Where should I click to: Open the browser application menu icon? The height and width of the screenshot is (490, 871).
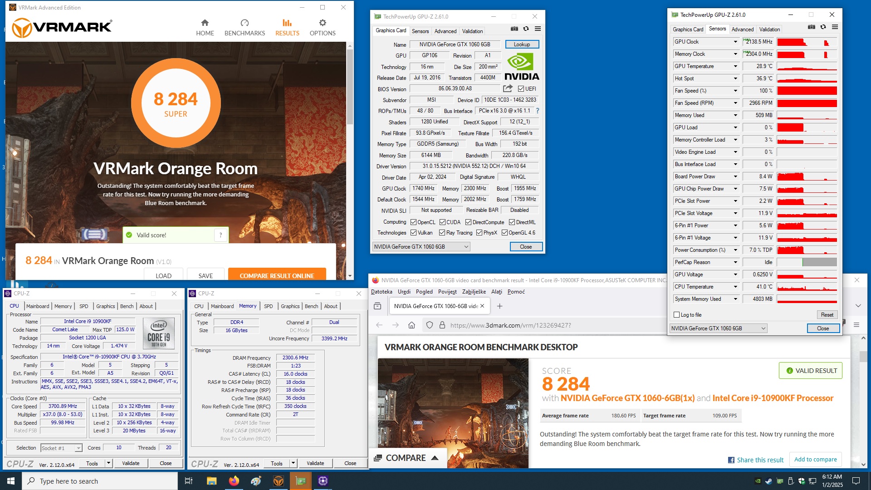coord(856,325)
